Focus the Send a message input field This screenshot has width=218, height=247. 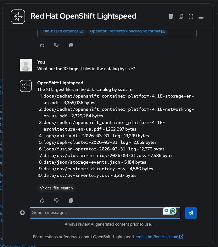click(105, 213)
